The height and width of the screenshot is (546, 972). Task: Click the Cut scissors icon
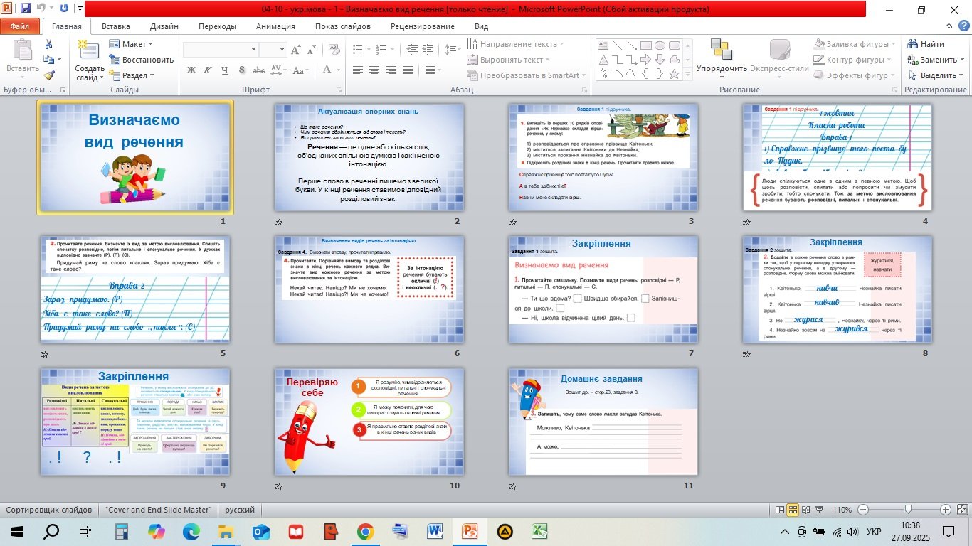pos(48,44)
